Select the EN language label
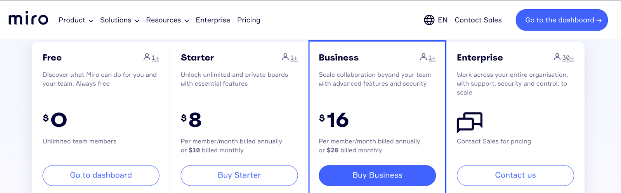Viewport: 621px width, 193px height. (442, 20)
